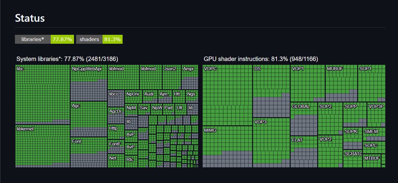Select the libkernel treemap block
This screenshot has height=183, width=398.
pos(42,146)
